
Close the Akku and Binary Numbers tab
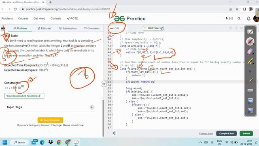[x=43, y=2]
